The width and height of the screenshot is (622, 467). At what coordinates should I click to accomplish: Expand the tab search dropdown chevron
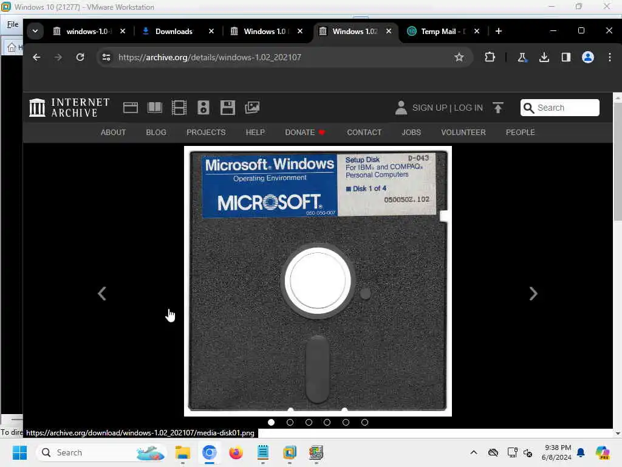[35, 31]
